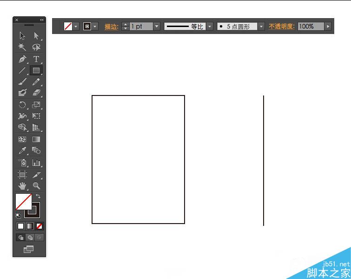Swap fill and stroke colors
The image size is (351, 279).
click(38, 196)
